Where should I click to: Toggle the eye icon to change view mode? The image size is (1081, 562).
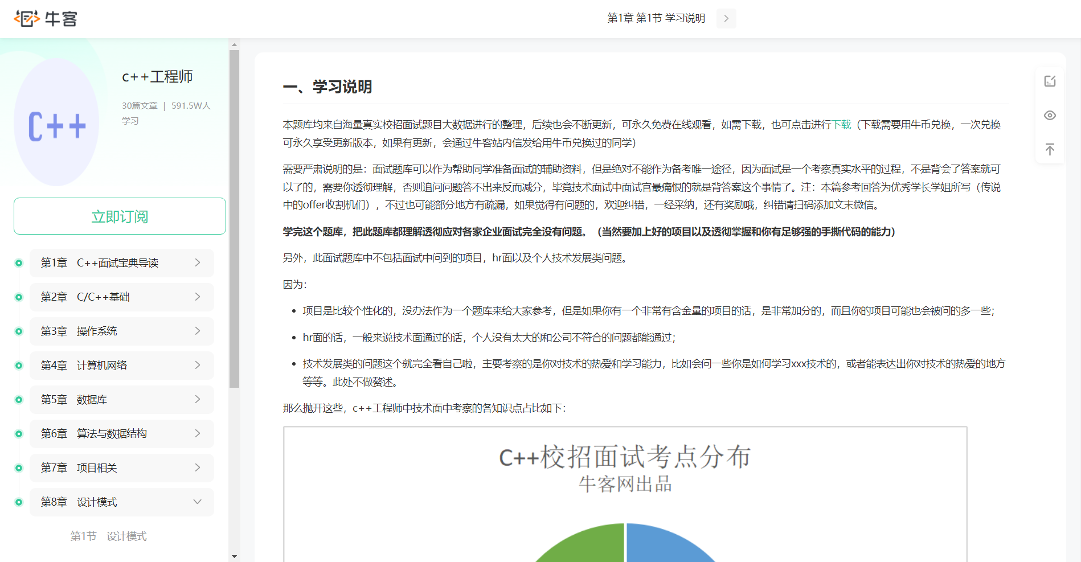(1050, 115)
